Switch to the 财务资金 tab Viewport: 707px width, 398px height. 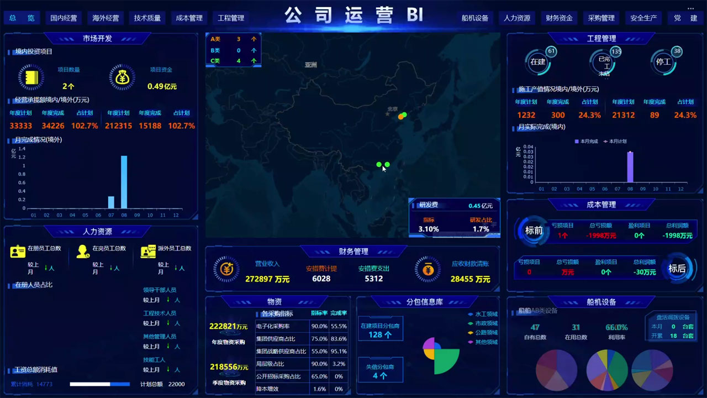[x=559, y=18]
